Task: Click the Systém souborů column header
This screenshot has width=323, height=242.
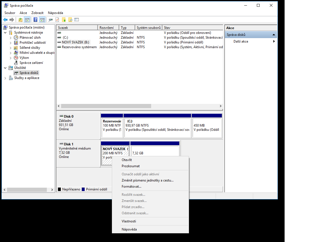Action: tap(149, 28)
